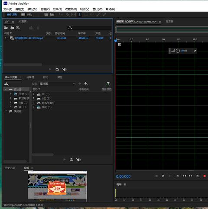
Task: Toggle Loop Playback icon in Media Browser
Action: pos(71,160)
